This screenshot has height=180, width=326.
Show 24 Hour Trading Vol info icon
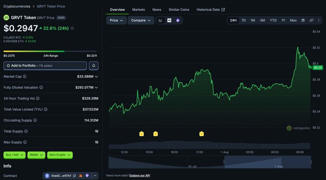click(x=37, y=99)
